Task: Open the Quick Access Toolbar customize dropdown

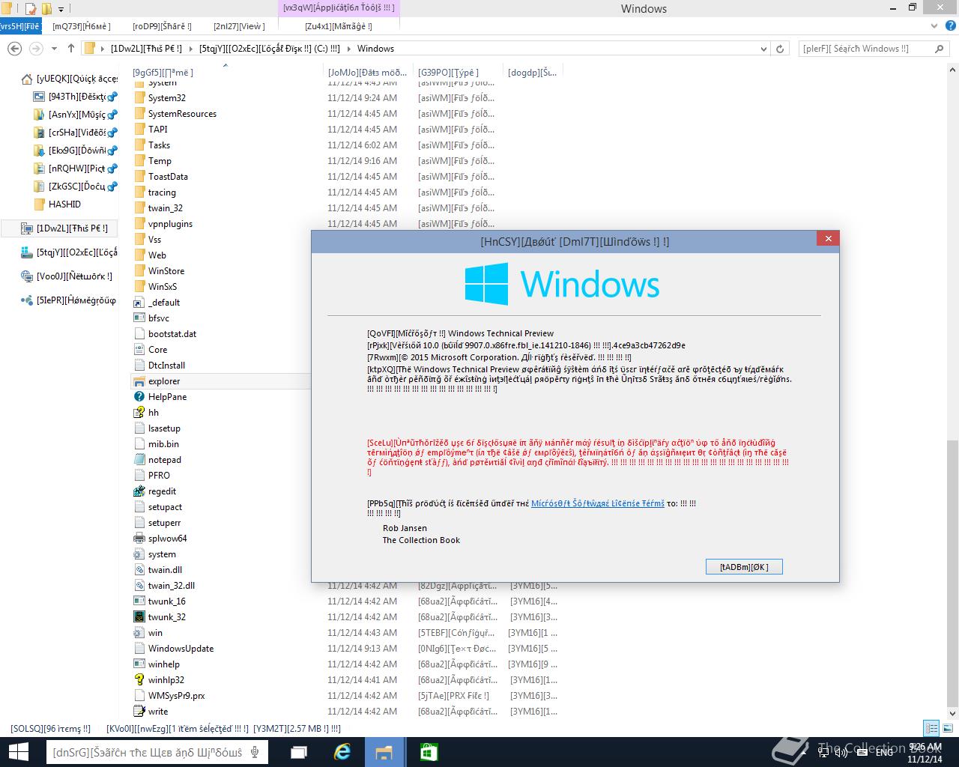Action: pyautogui.click(x=61, y=9)
